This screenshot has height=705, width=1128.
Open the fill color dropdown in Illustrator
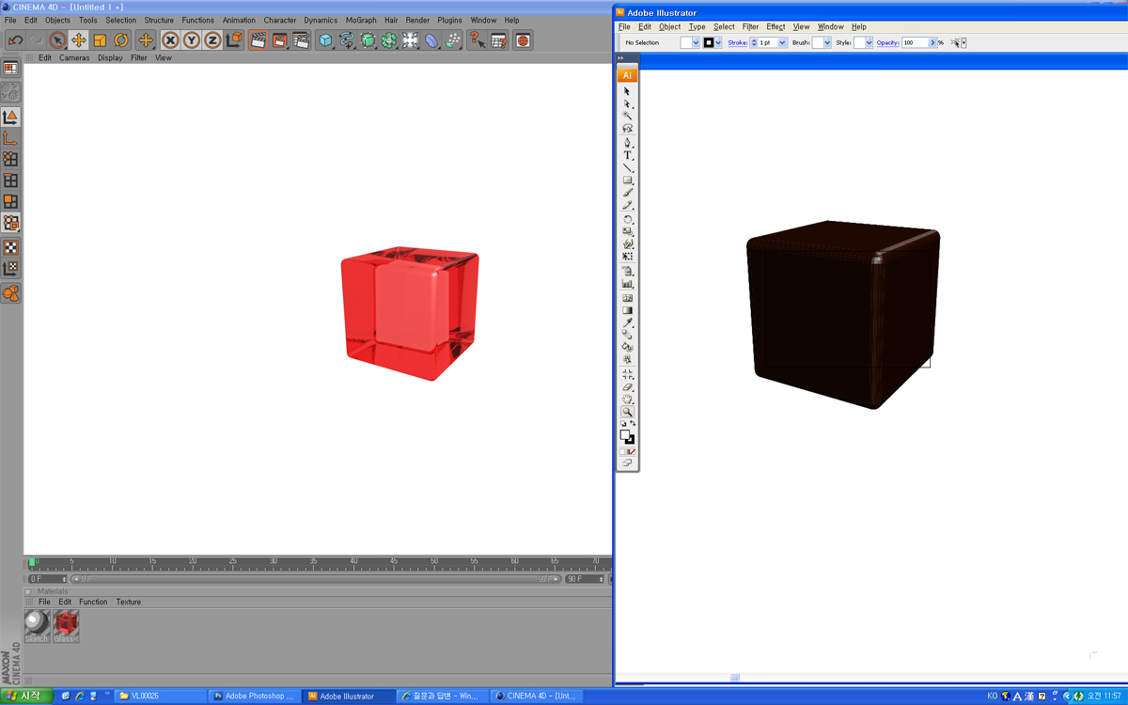coord(697,43)
